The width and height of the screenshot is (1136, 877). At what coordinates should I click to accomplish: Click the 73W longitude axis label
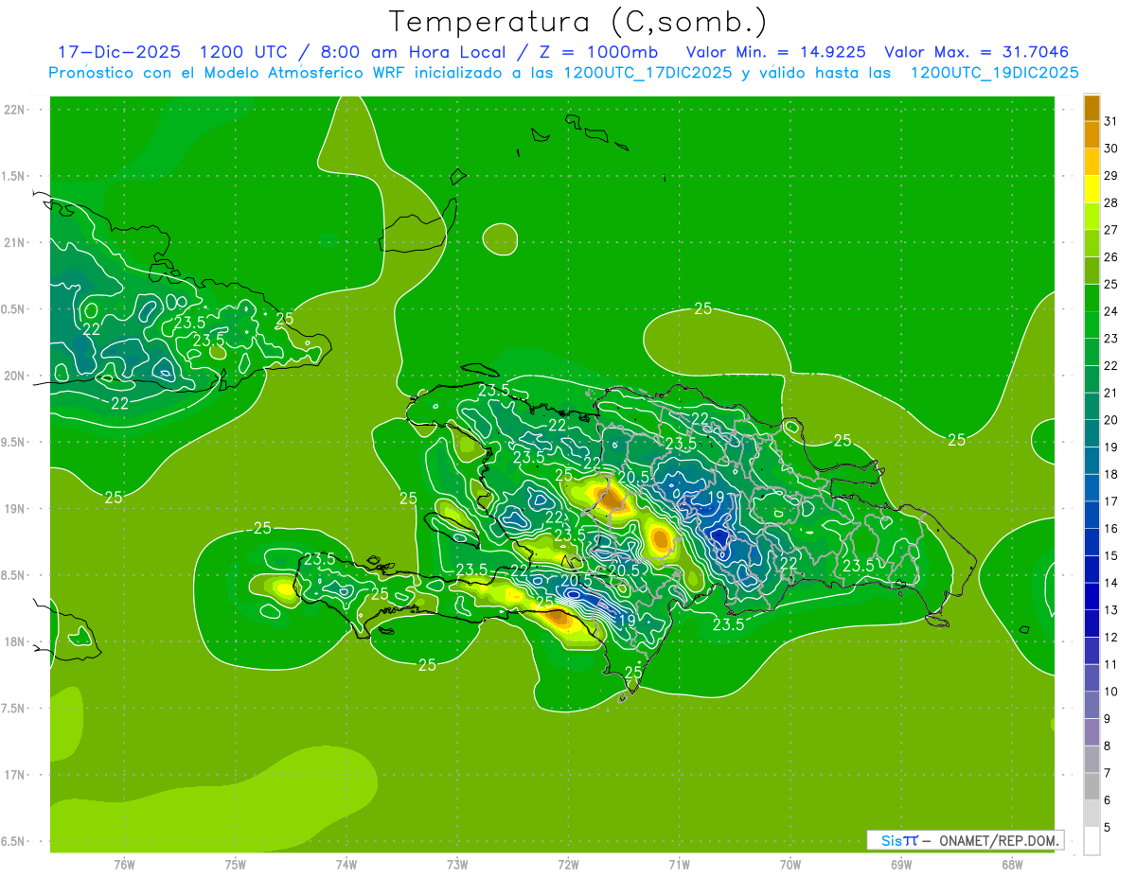[457, 865]
